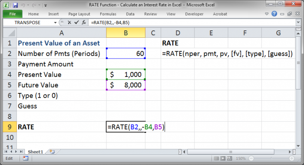This screenshot has height=165, width=304.
Task: Go to first sheet navigation arrow
Action: (6, 152)
